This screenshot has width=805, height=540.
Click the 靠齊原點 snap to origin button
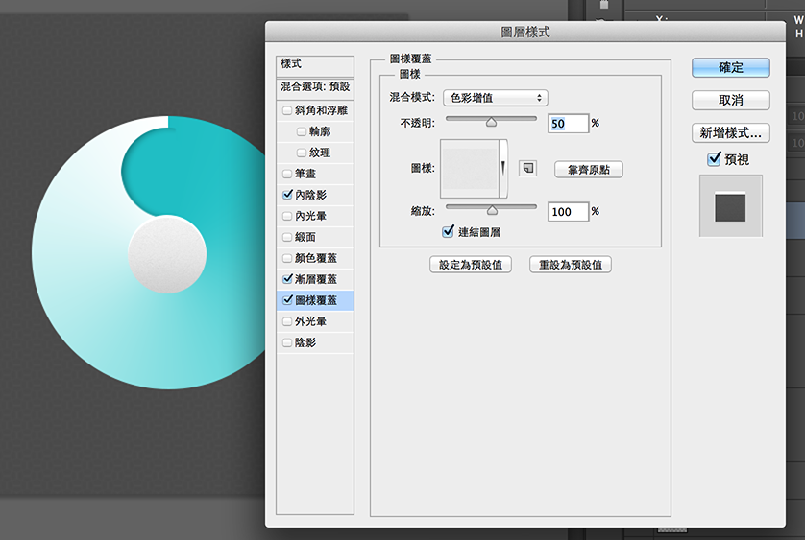tap(589, 170)
